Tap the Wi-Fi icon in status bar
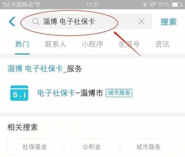 click(x=38, y=5)
